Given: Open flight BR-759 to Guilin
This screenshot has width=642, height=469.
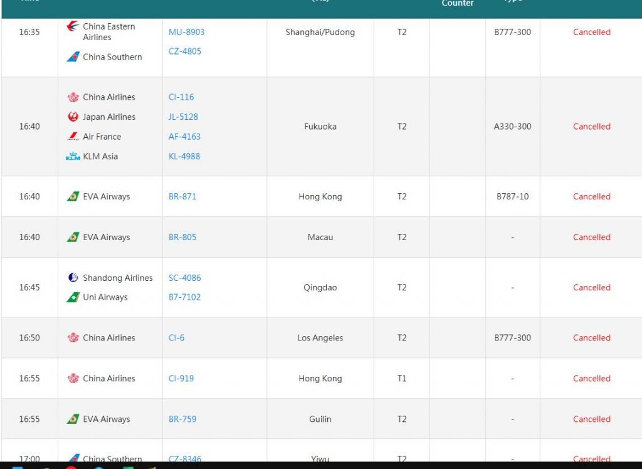Looking at the screenshot, I should point(182,419).
